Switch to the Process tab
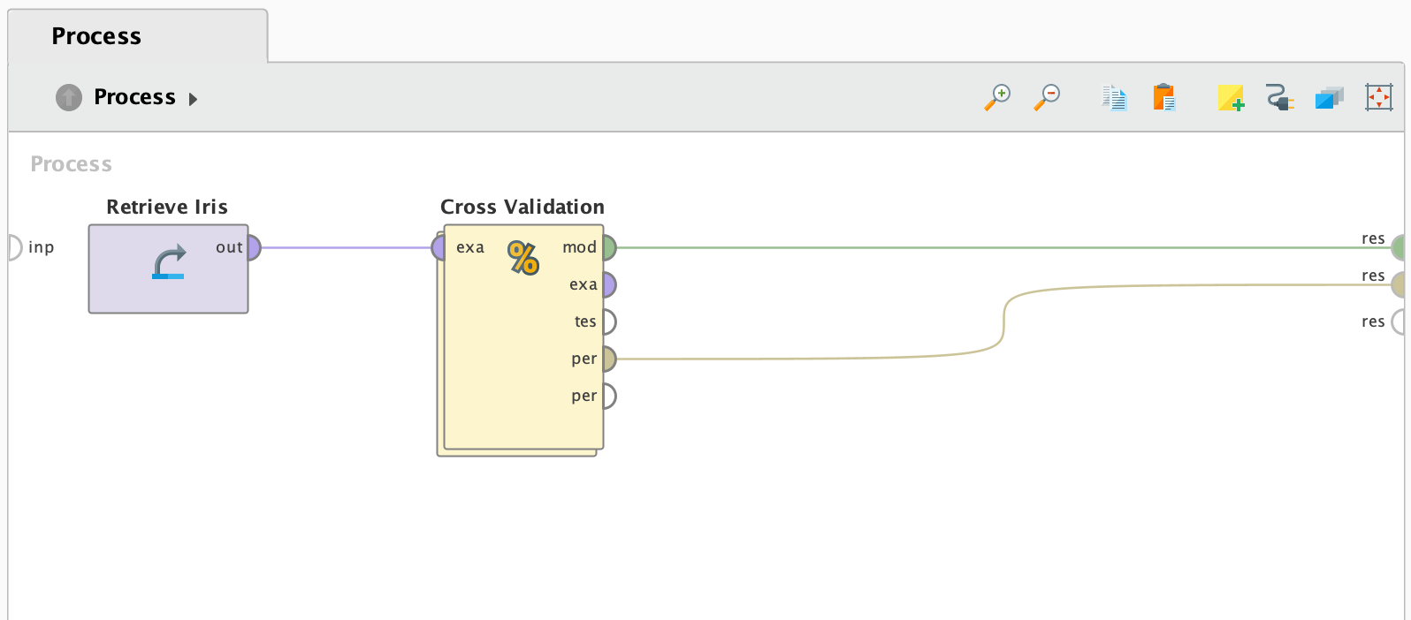 pos(96,36)
